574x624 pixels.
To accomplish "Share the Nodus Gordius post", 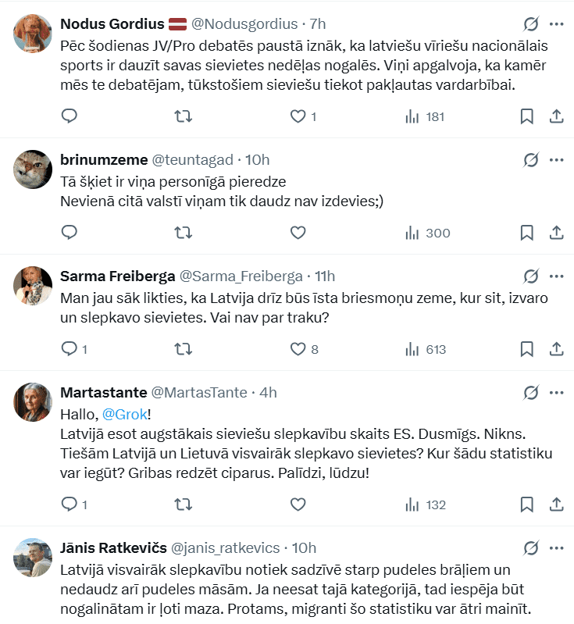I will coord(557,116).
